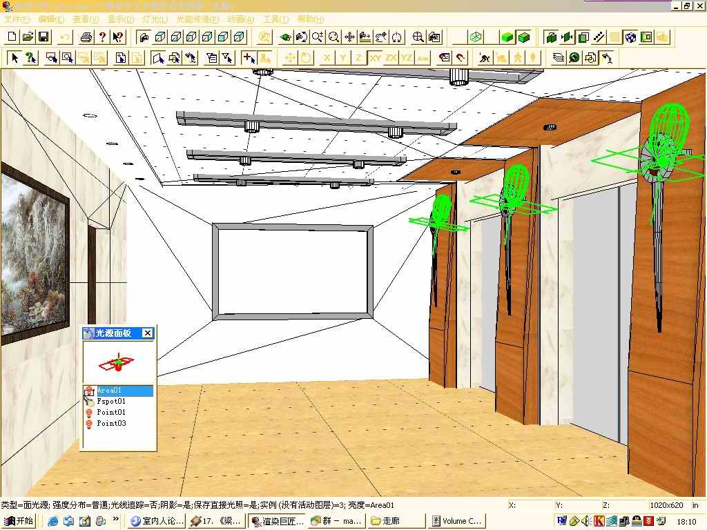Print using the printer toolbar icon
Image resolution: width=707 pixels, height=530 pixels.
(86, 37)
